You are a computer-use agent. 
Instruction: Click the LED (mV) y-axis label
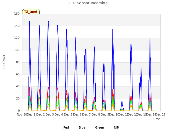[x=4, y=62]
